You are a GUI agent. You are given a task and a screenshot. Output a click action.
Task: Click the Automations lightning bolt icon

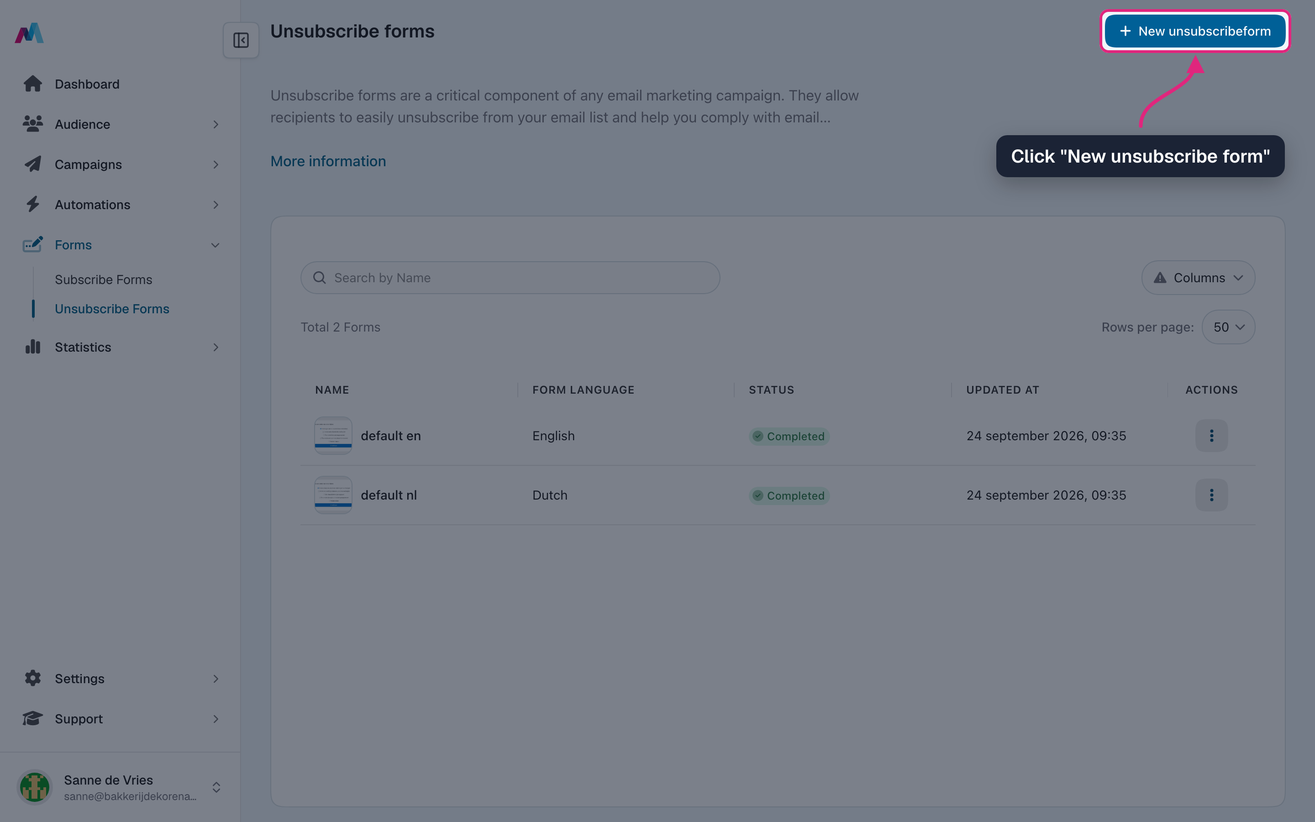click(x=32, y=205)
